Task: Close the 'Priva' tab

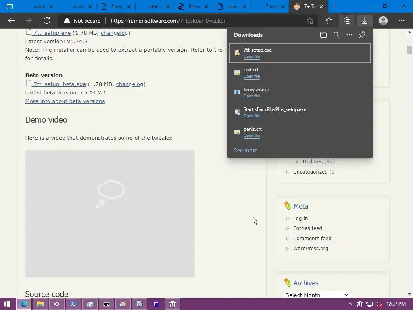Action: click(206, 6)
